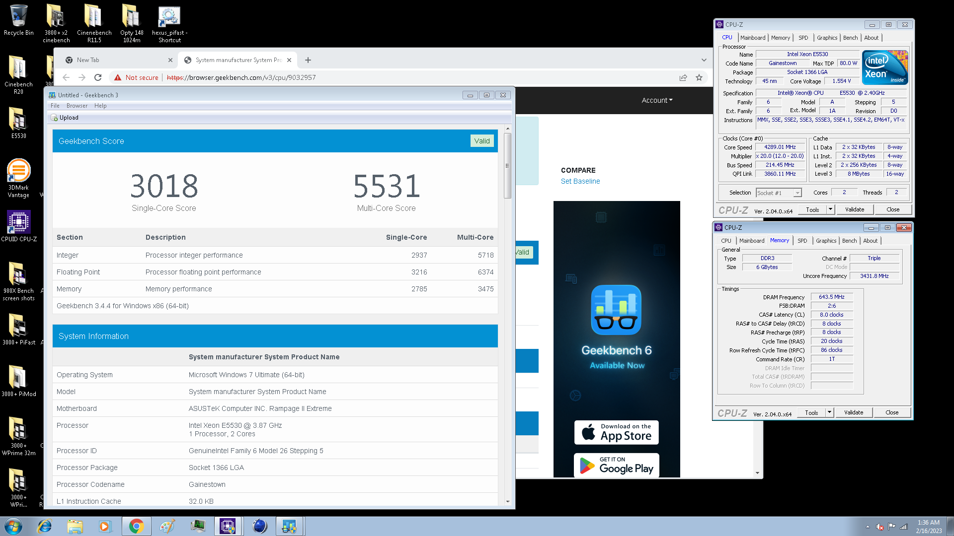954x536 pixels.
Task: Show hidden system tray icons
Action: (x=868, y=527)
